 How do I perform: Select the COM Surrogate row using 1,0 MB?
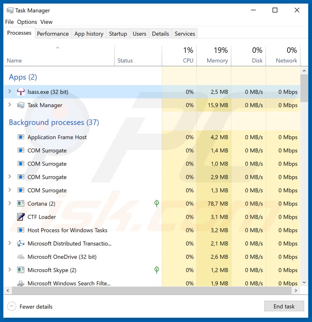[152, 164]
